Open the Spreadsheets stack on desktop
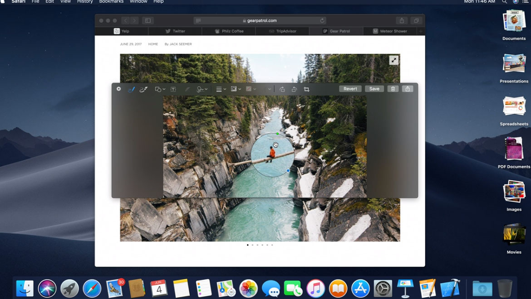 click(x=514, y=111)
